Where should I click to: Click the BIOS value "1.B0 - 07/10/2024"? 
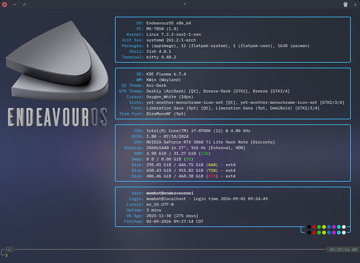(x=167, y=137)
